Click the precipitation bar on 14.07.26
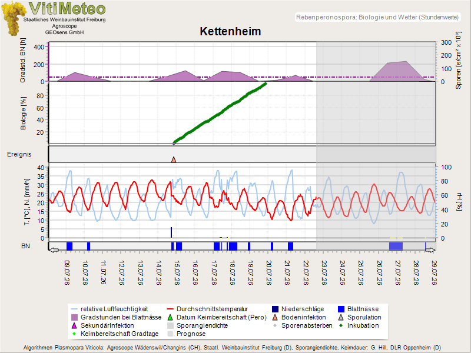The image size is (471, 353). (171, 232)
